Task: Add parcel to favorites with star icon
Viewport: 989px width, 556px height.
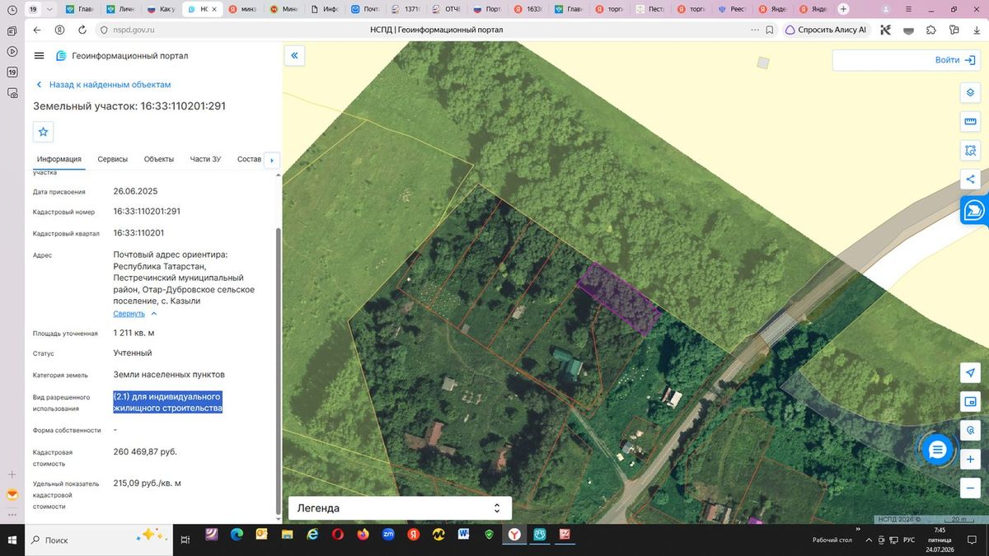Action: pos(44,132)
